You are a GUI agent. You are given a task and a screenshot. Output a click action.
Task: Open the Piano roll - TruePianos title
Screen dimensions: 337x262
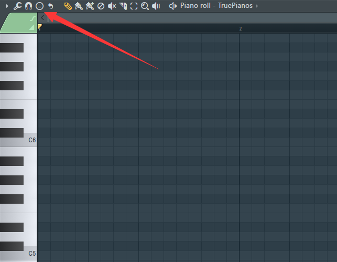click(216, 6)
